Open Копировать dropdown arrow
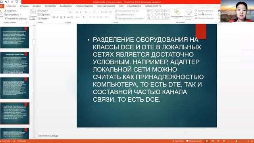The width and height of the screenshot is (254, 143). tap(21, 15)
